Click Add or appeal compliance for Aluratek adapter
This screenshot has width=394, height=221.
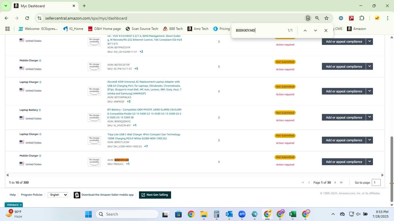pos(344,91)
